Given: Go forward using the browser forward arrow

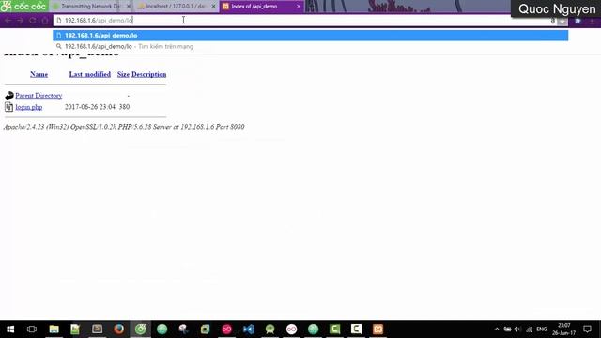Looking at the screenshot, I should point(20,21).
